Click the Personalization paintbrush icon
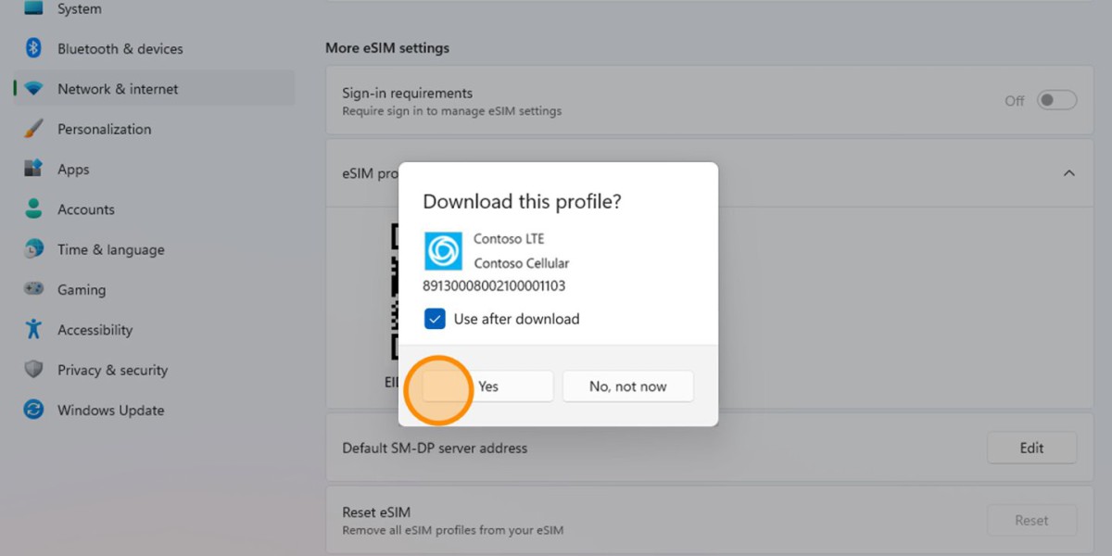This screenshot has height=556, width=1112. point(34,129)
